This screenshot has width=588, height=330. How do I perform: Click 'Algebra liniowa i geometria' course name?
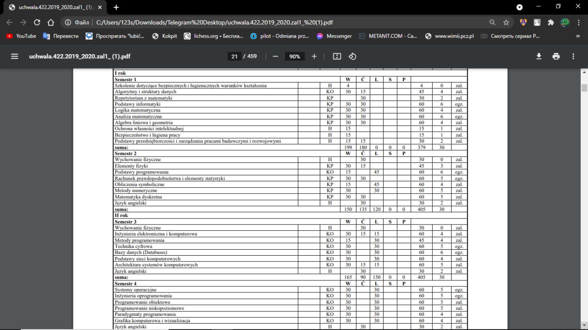click(143, 123)
